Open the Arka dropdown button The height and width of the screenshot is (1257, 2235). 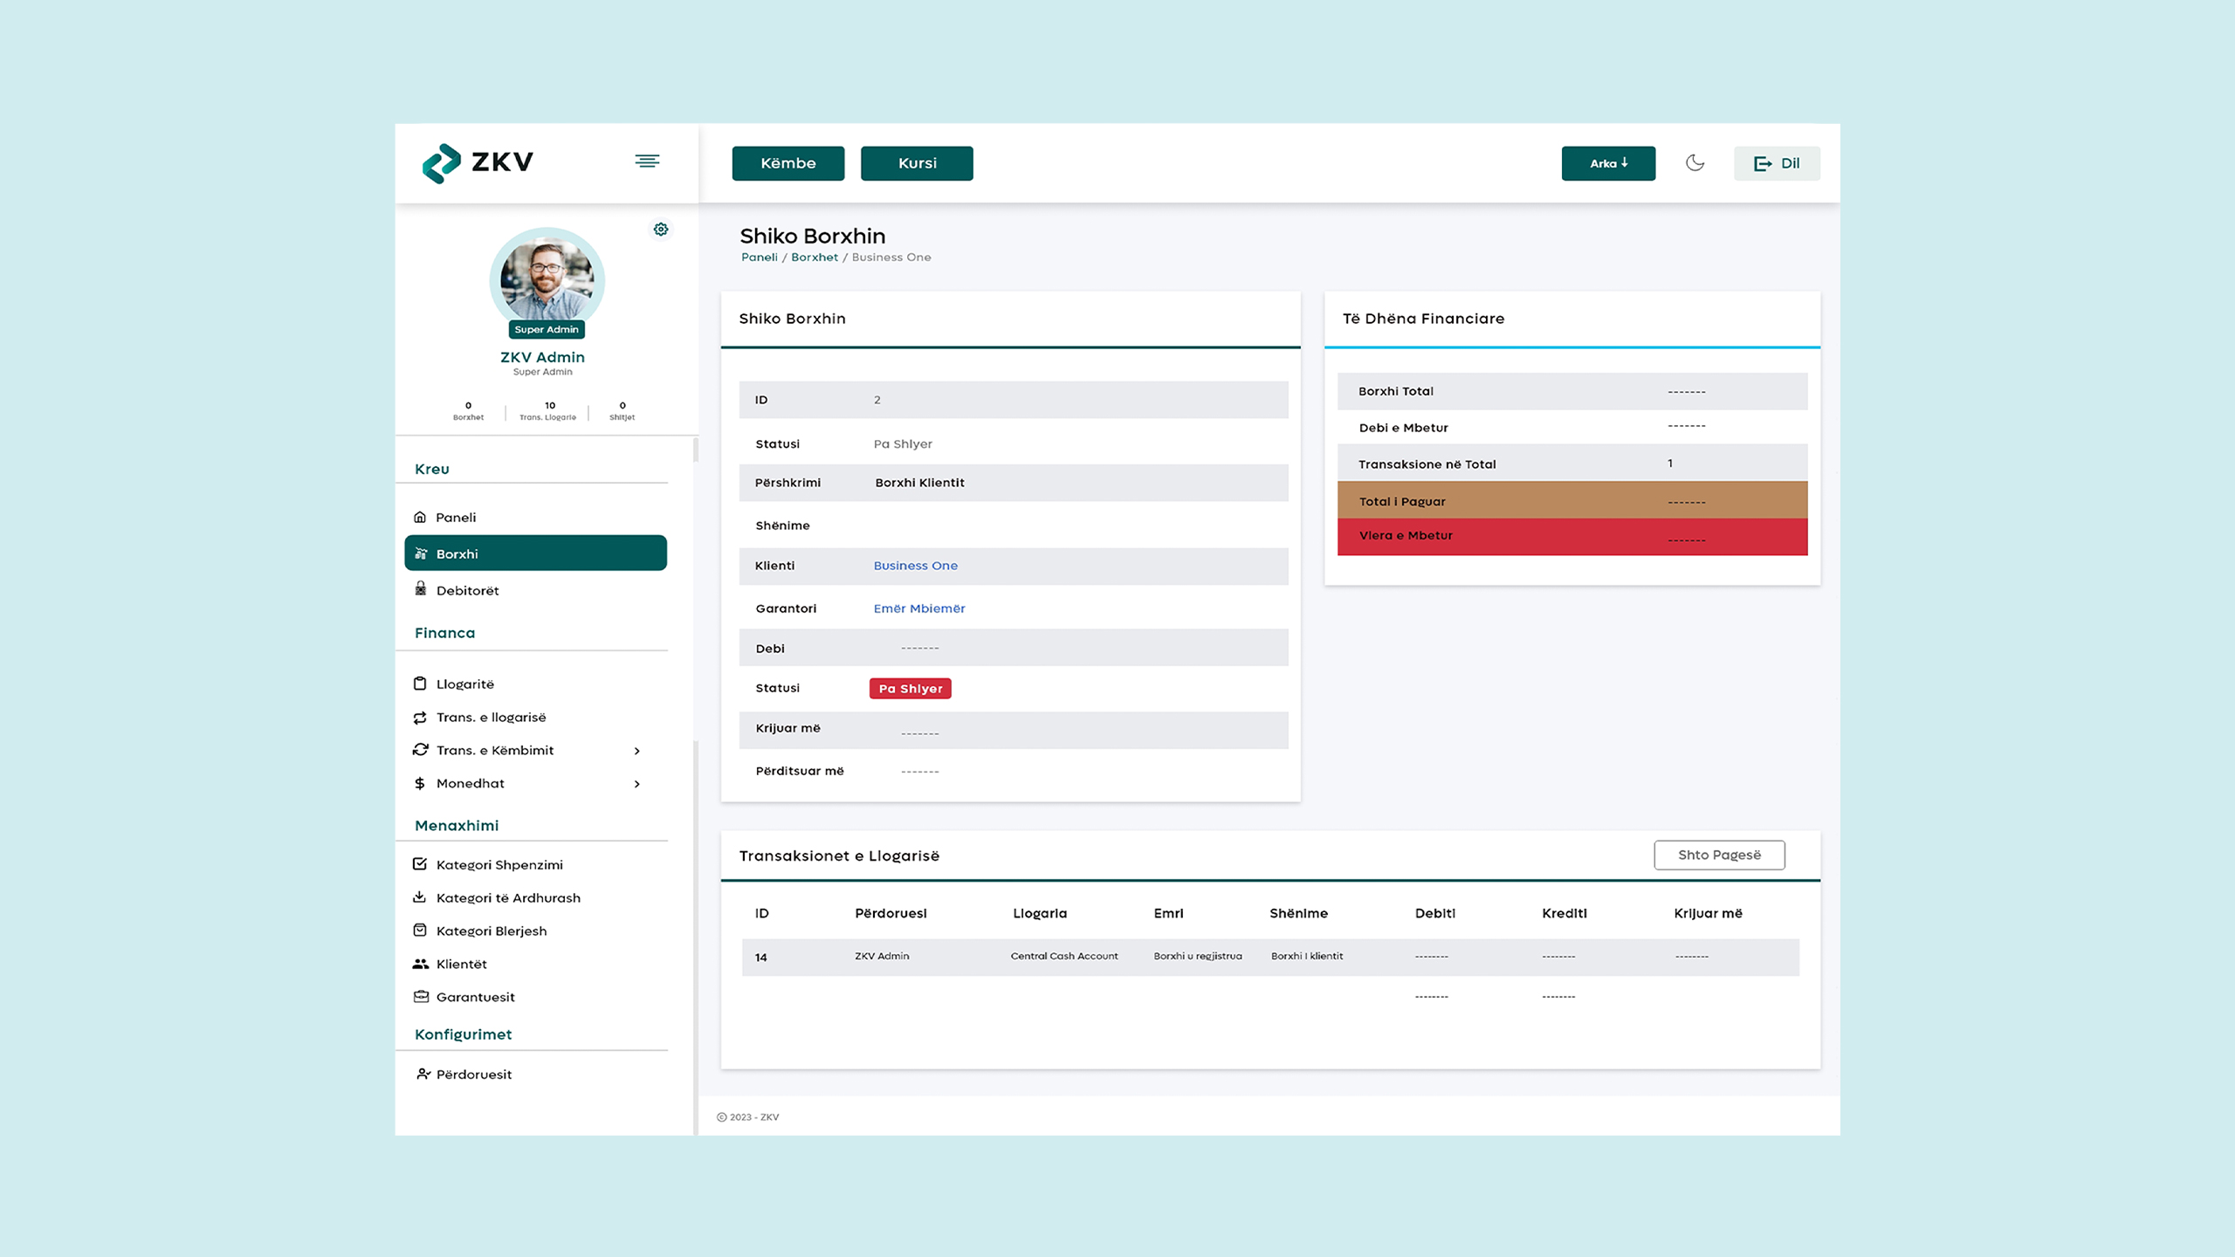click(1607, 163)
